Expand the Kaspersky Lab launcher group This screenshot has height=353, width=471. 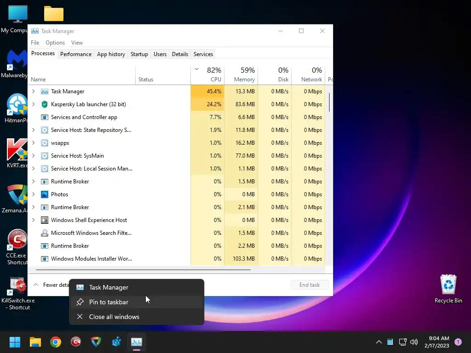pos(33,104)
